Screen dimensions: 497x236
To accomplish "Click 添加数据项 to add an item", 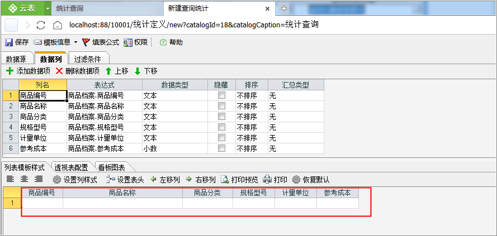I will pyautogui.click(x=28, y=71).
